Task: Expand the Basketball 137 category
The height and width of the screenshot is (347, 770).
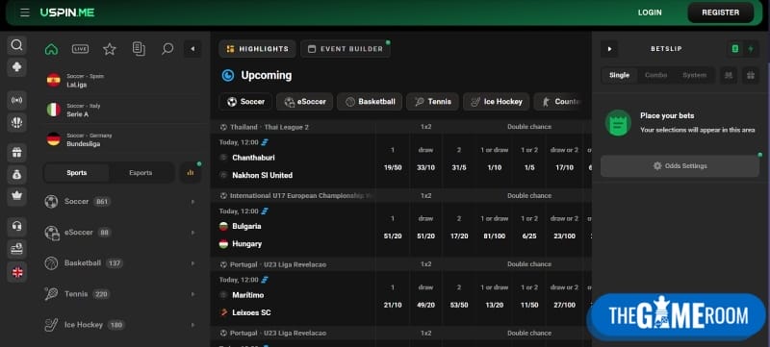Action: tap(123, 263)
